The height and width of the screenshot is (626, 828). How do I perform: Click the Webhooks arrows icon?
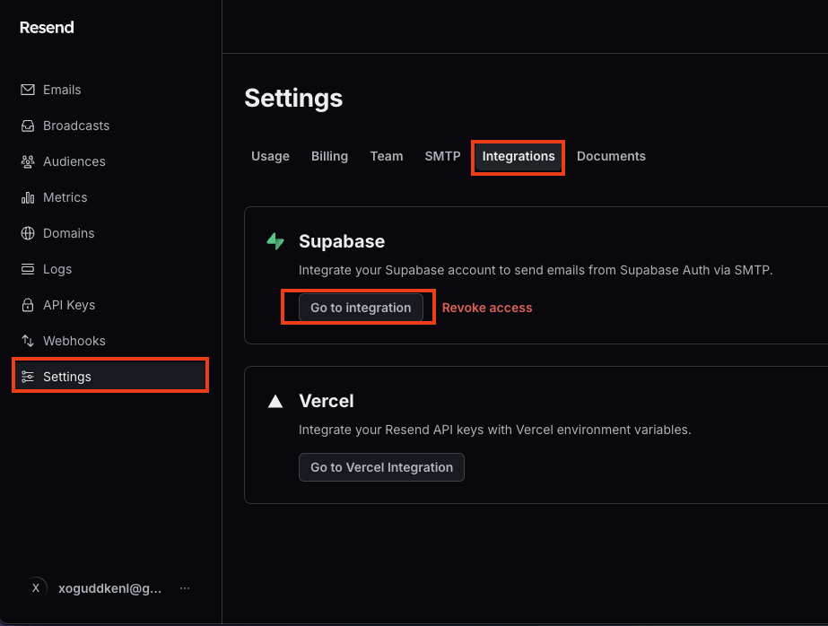(28, 341)
